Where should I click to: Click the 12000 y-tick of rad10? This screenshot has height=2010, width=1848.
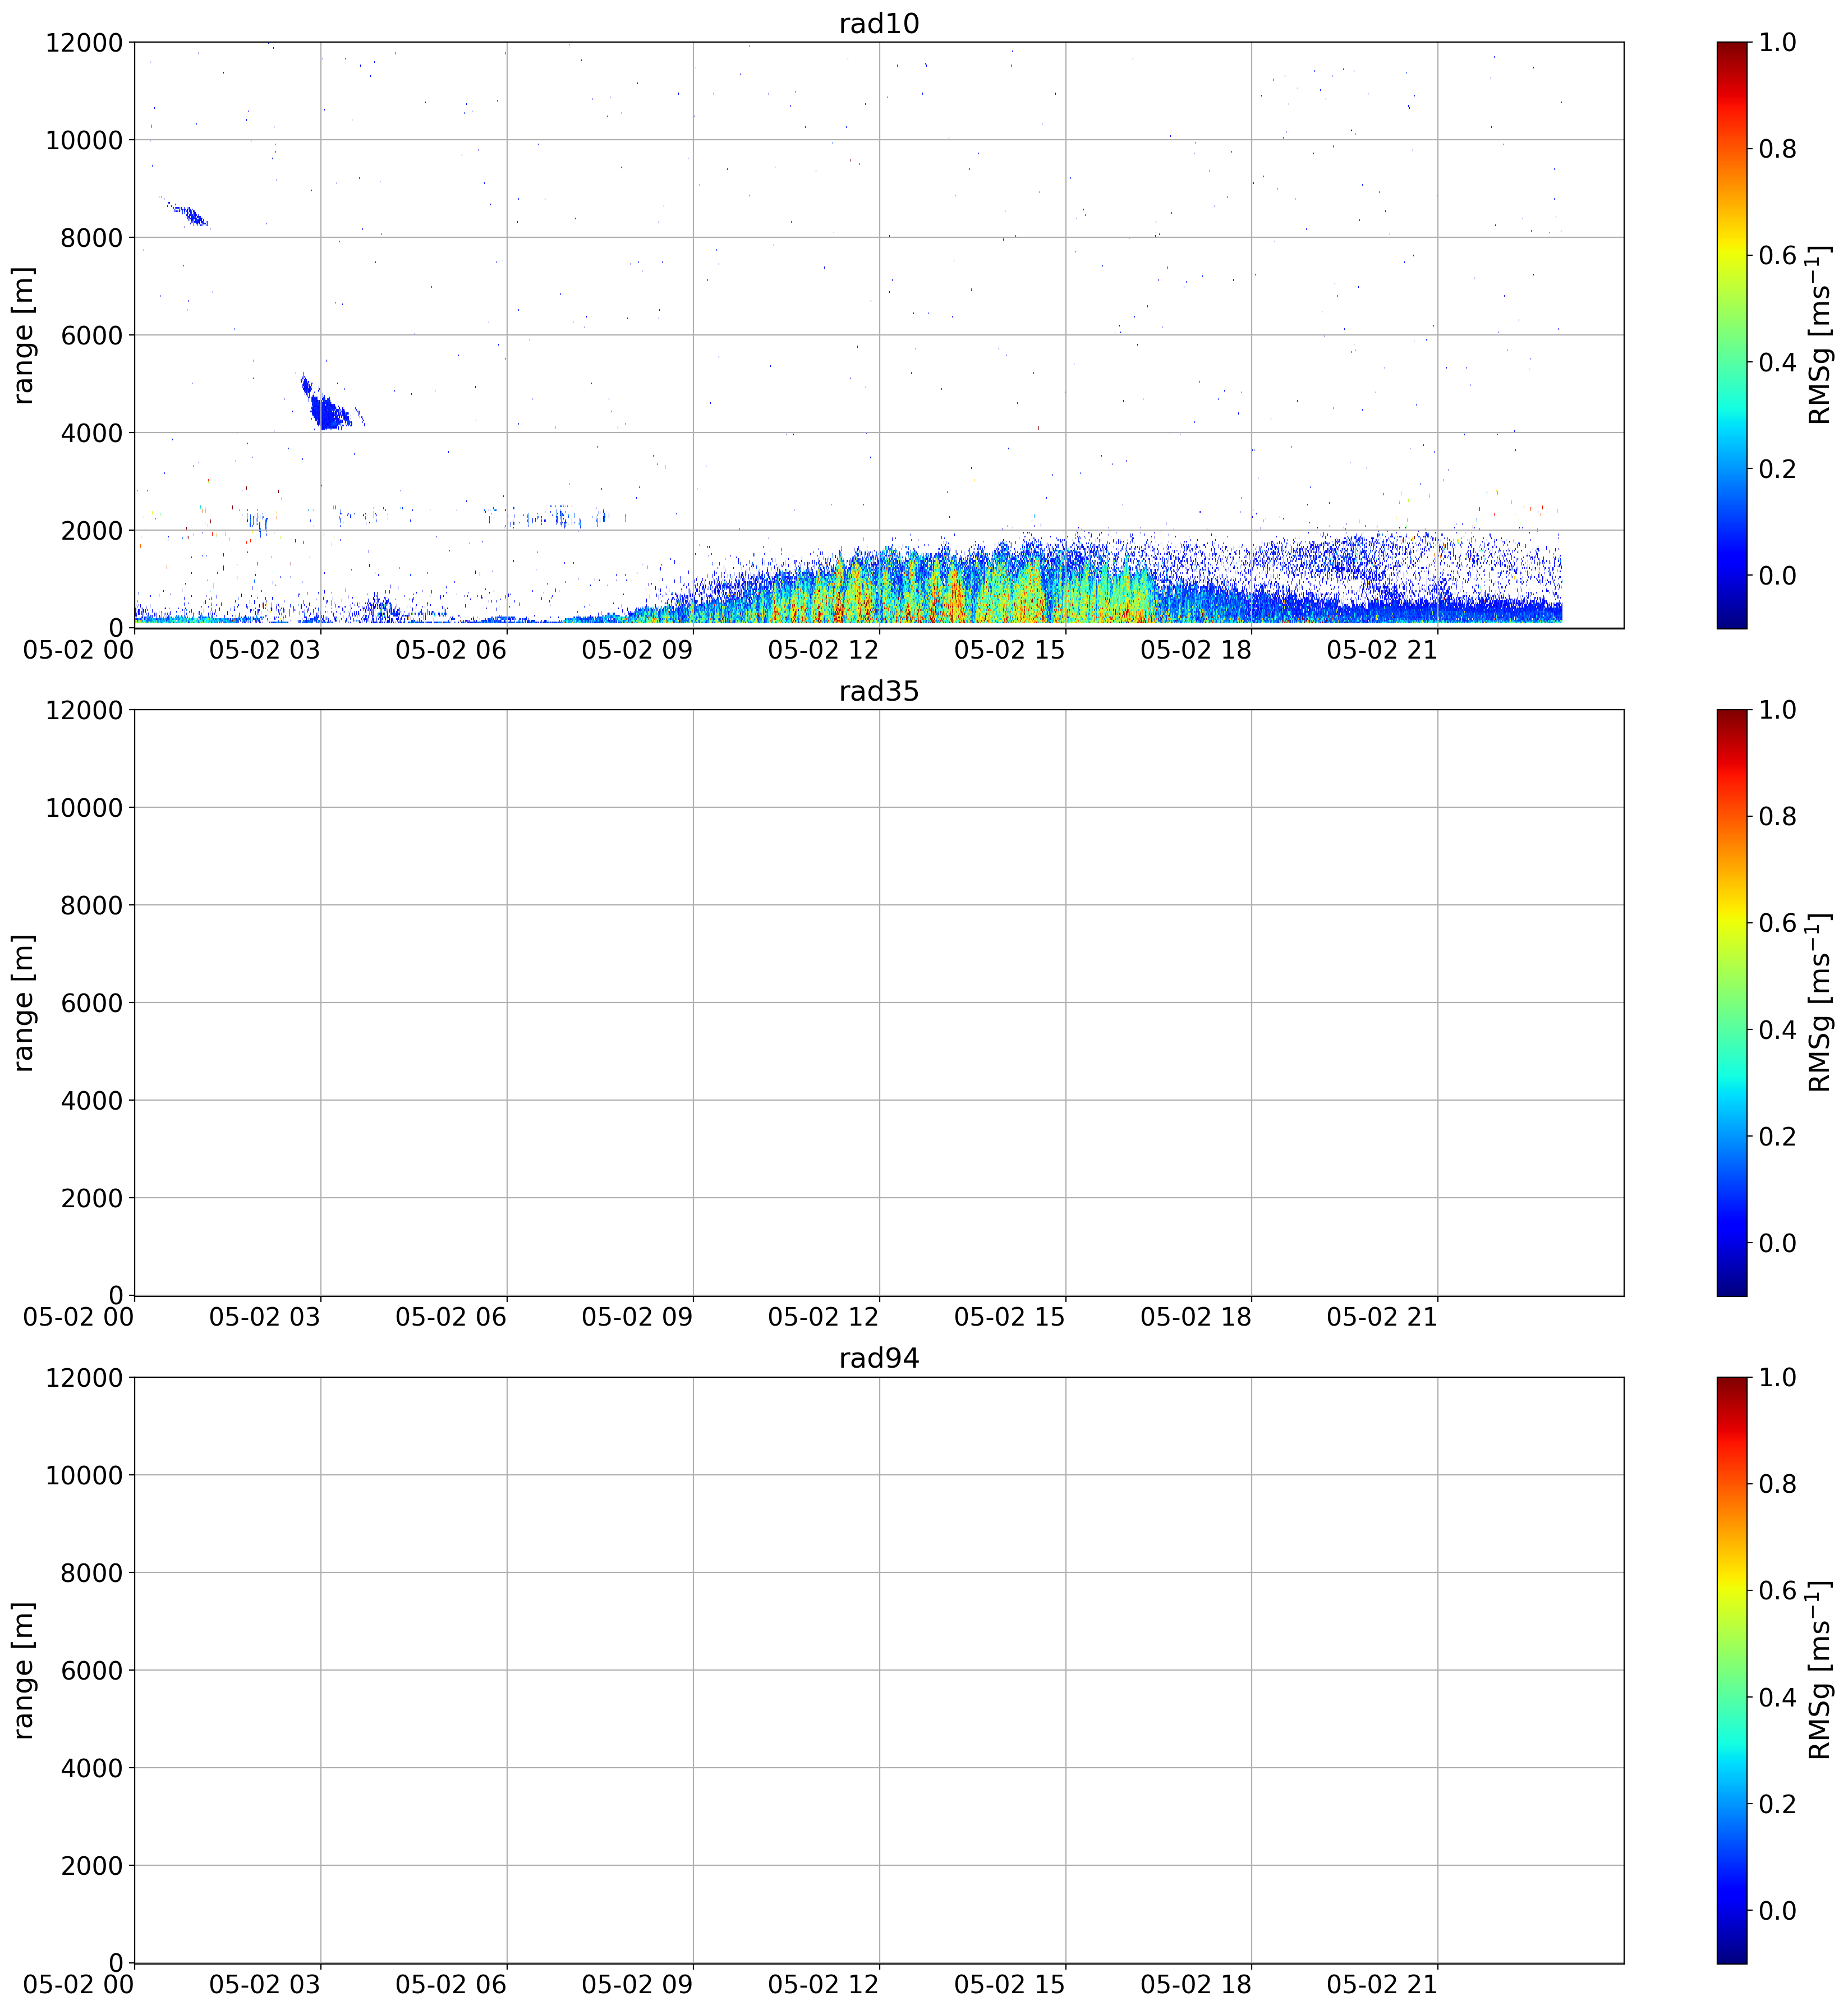[84, 43]
